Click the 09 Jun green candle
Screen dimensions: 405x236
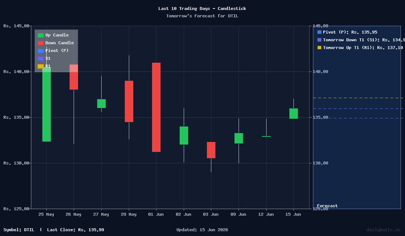tap(239, 138)
